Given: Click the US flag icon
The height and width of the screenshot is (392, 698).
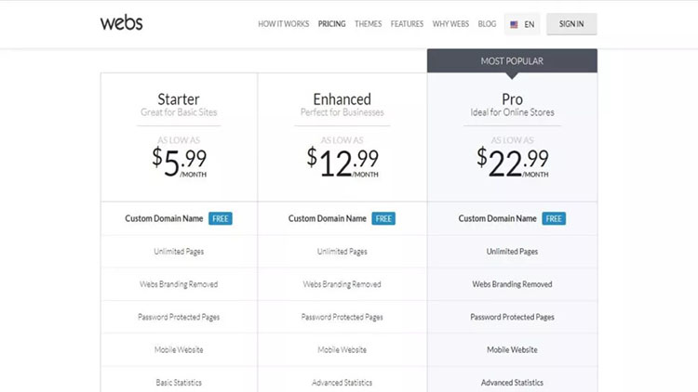Looking at the screenshot, I should click(x=514, y=24).
